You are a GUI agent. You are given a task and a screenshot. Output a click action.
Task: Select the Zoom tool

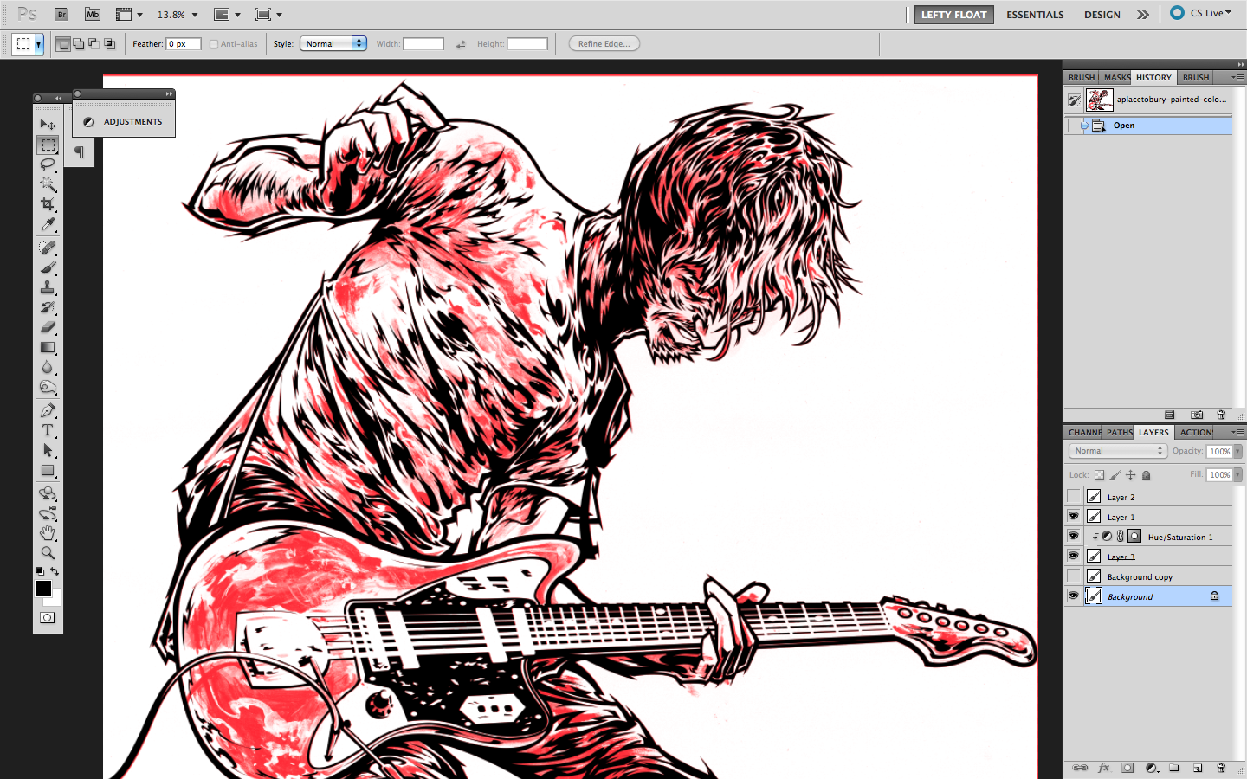point(48,553)
